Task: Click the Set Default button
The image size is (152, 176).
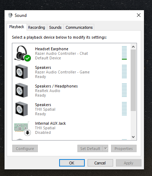Action: [90, 149]
